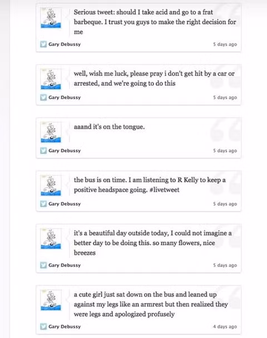Click Twitter icon under the 'beautiful day' tweet

[43, 265]
